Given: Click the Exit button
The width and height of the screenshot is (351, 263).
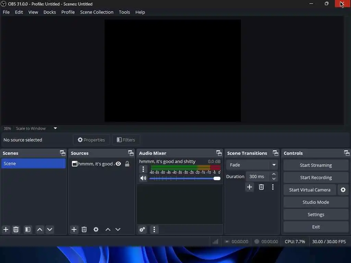Looking at the screenshot, I should 316,227.
